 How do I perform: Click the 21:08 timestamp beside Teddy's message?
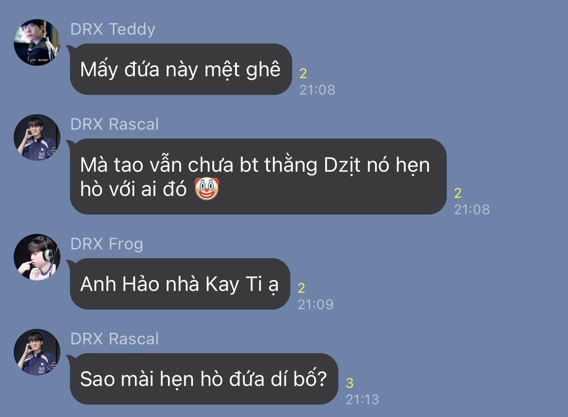317,90
